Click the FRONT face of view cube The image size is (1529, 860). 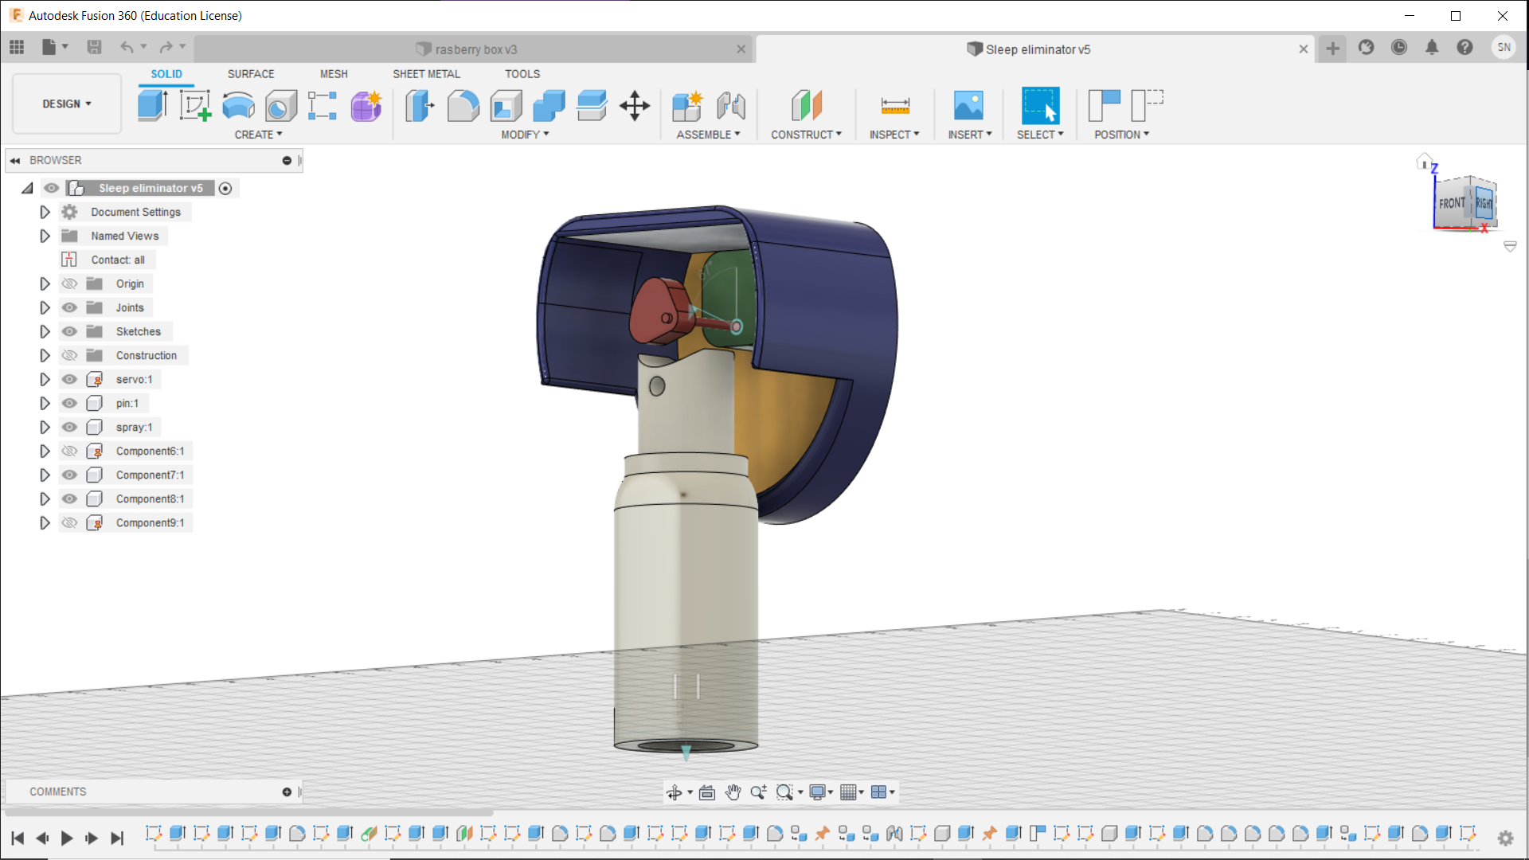click(x=1451, y=203)
